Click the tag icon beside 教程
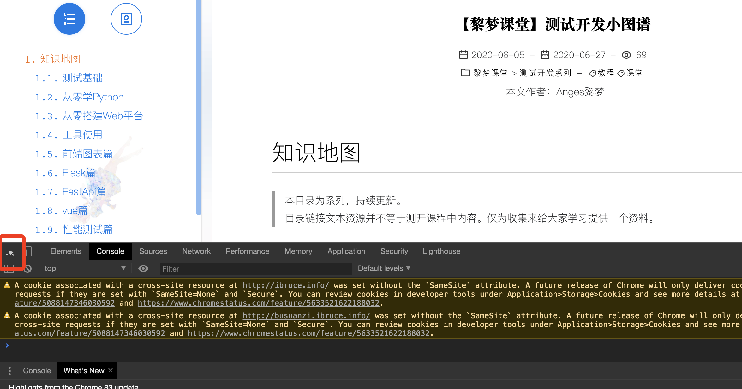 click(x=592, y=74)
